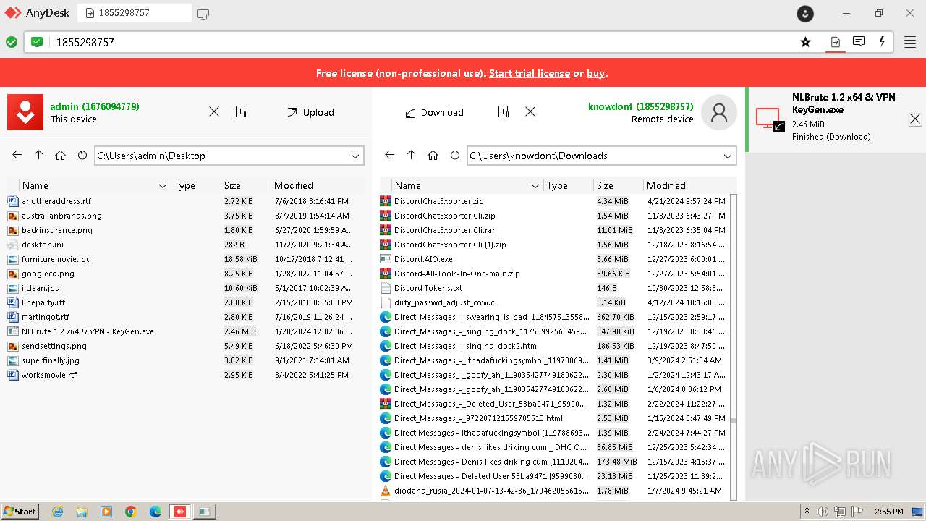The width and height of the screenshot is (926, 521).
Task: Click the dark download indicator in title bar
Action: click(805, 14)
